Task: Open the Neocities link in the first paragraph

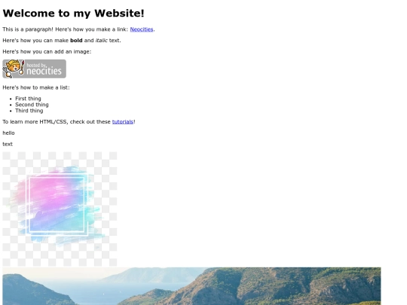Action: [x=142, y=29]
